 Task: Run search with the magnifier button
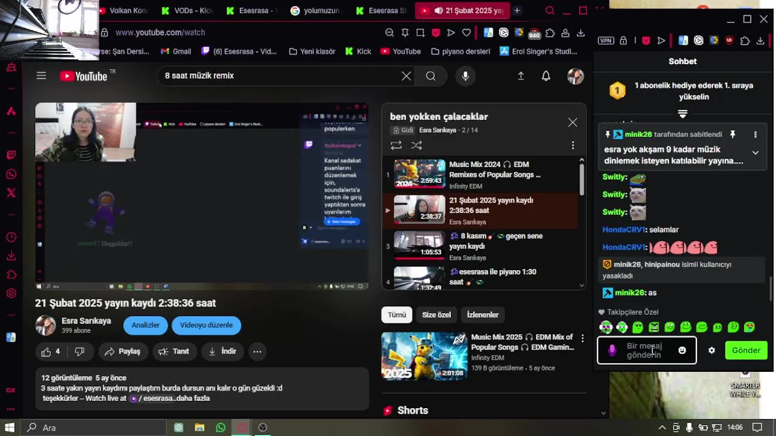(430, 76)
